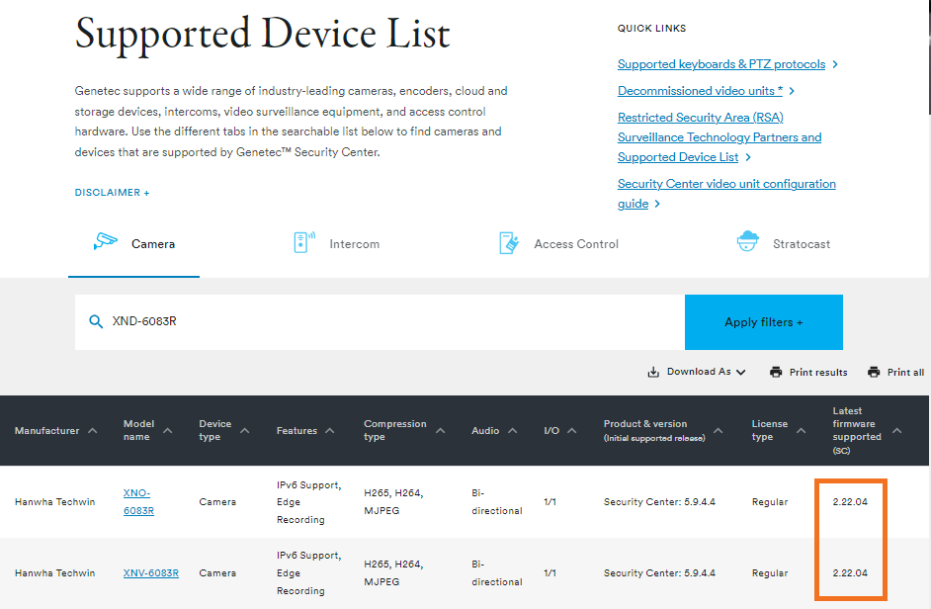Click the page vertical scrollbar
The width and height of the screenshot is (931, 609).
point(928,56)
